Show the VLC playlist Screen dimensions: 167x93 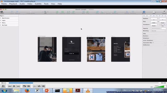point(35,86)
